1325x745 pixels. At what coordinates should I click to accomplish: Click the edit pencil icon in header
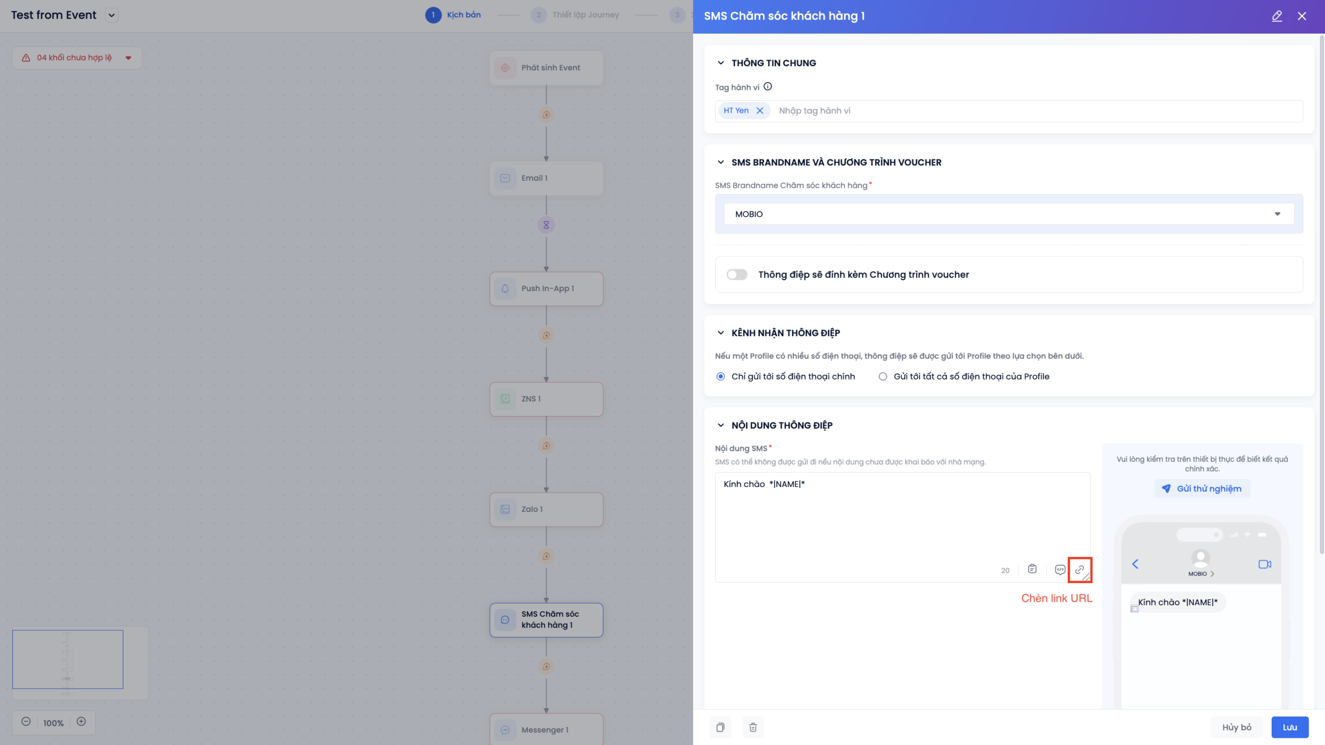click(1277, 16)
